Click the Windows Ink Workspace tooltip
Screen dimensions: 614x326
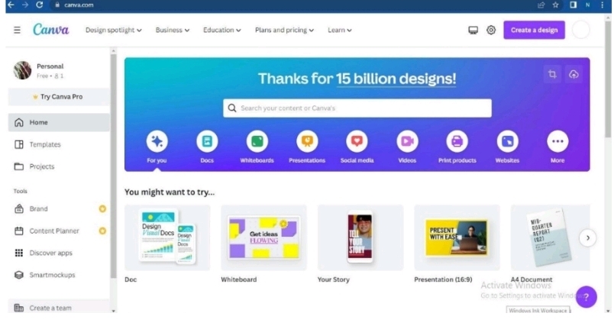(538, 310)
